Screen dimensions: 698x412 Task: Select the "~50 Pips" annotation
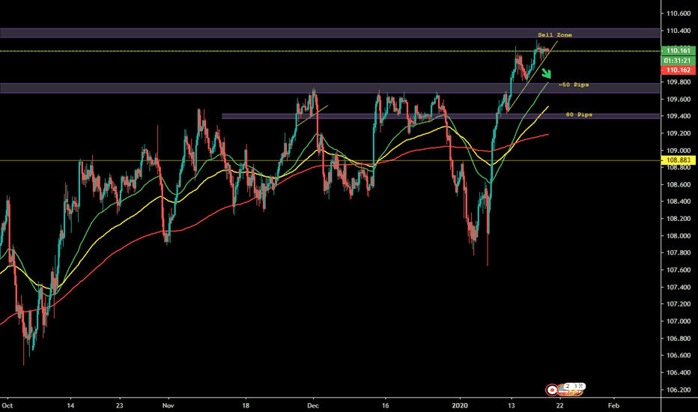(574, 85)
